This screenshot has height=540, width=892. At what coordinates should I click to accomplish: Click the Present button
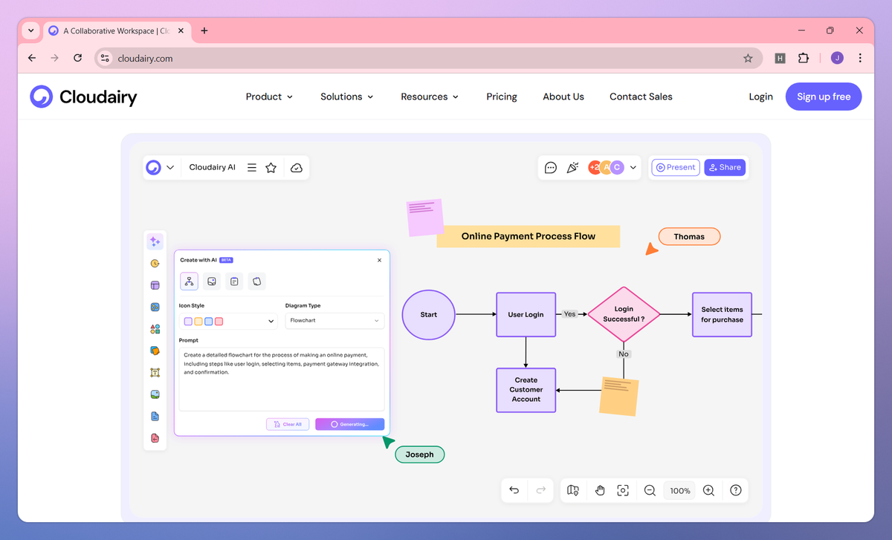[676, 168]
